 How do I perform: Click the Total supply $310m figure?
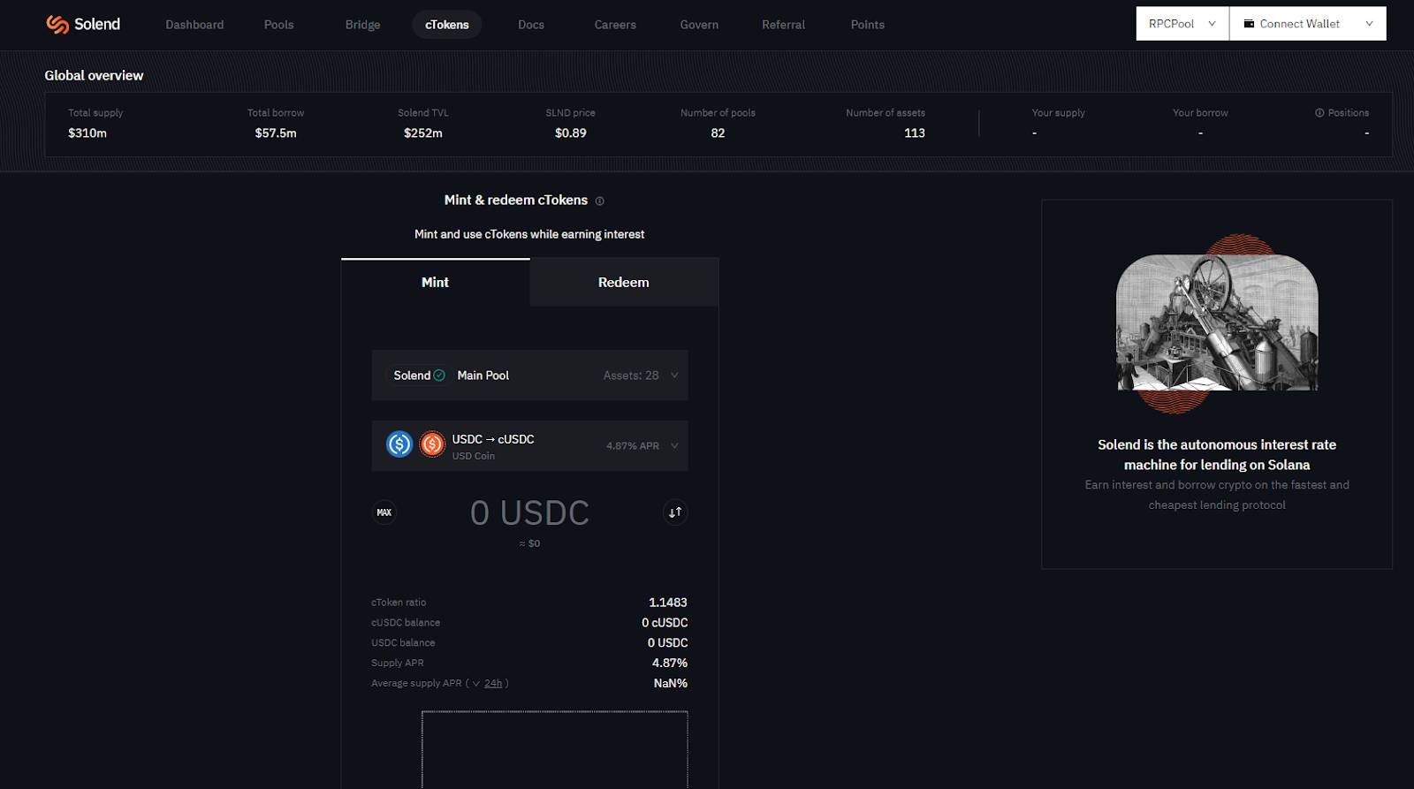pos(87,133)
